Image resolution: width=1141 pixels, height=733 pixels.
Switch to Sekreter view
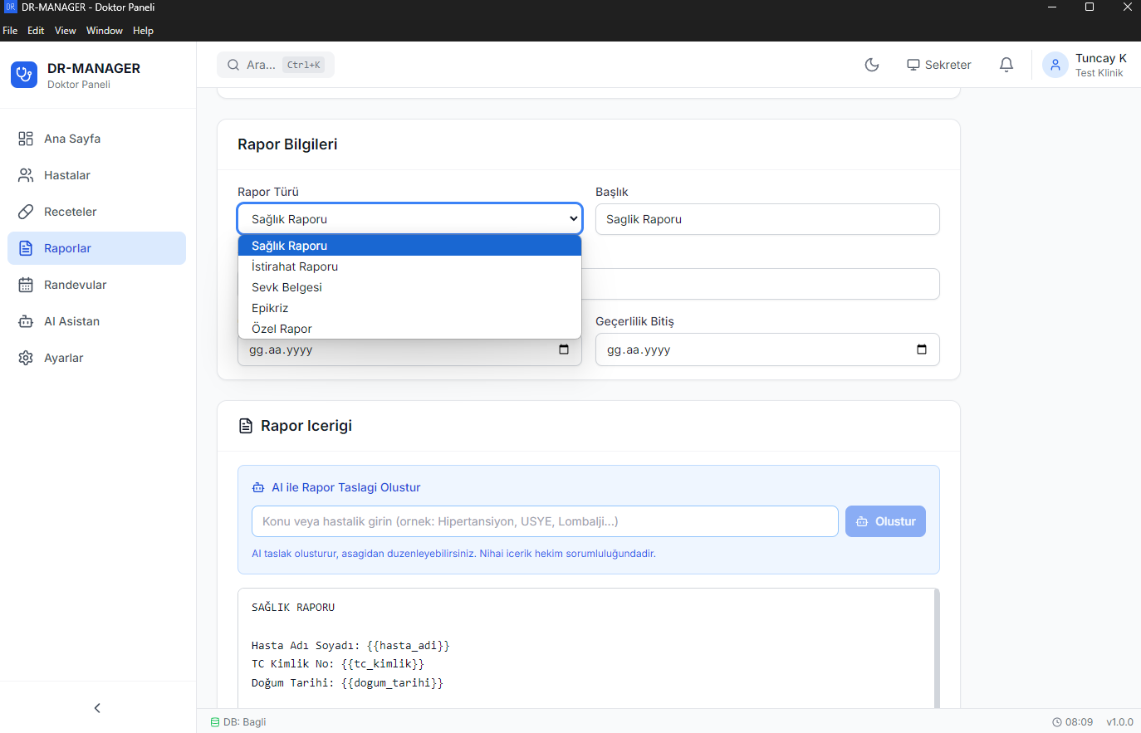tap(938, 65)
